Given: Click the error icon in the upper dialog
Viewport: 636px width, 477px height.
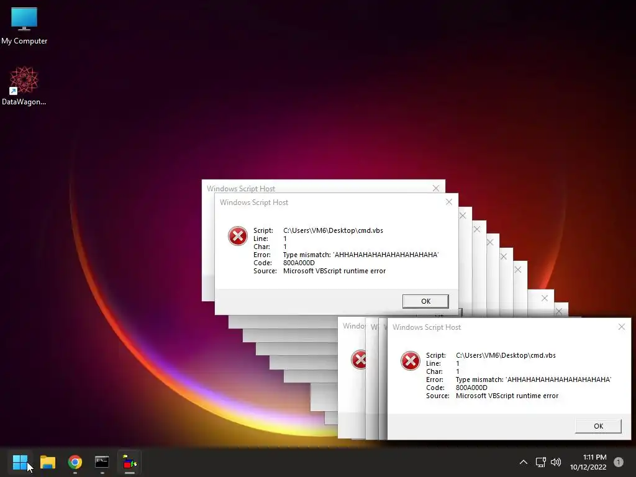Looking at the screenshot, I should [x=238, y=236].
